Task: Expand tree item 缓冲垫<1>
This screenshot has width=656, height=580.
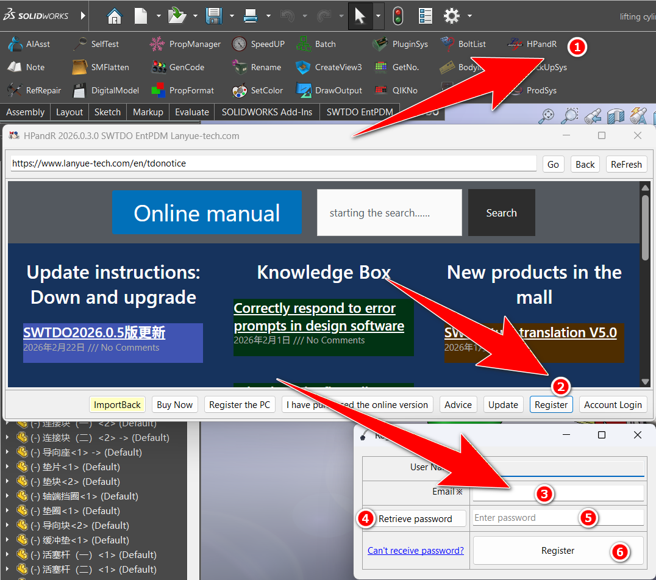Action: pyautogui.click(x=7, y=540)
